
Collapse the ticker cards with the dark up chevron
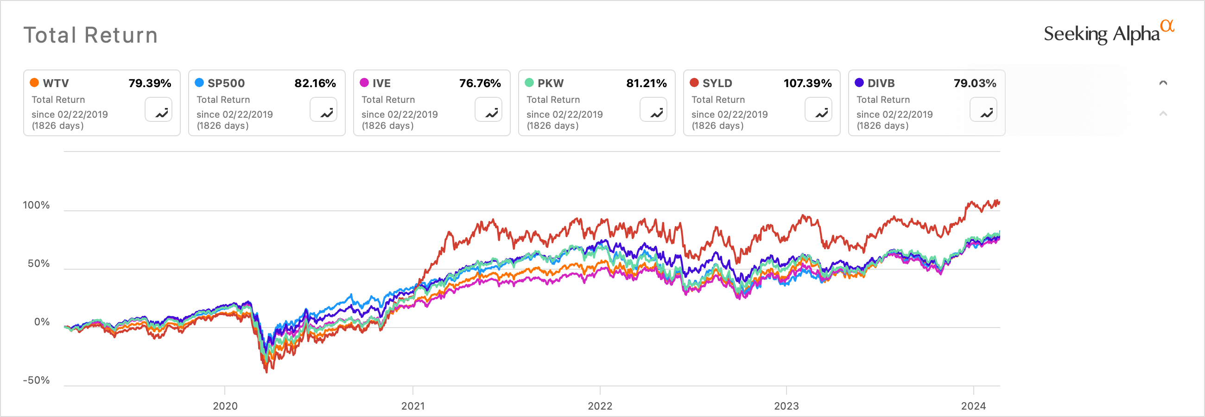[1163, 83]
